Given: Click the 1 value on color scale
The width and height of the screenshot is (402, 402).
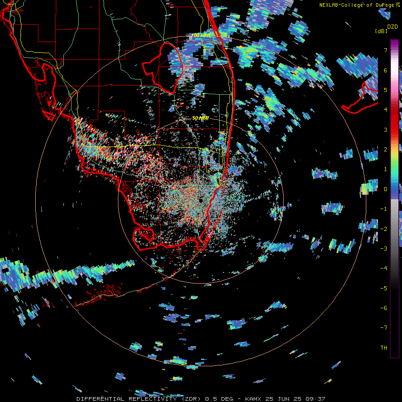Looking at the screenshot, I should pos(385,169).
